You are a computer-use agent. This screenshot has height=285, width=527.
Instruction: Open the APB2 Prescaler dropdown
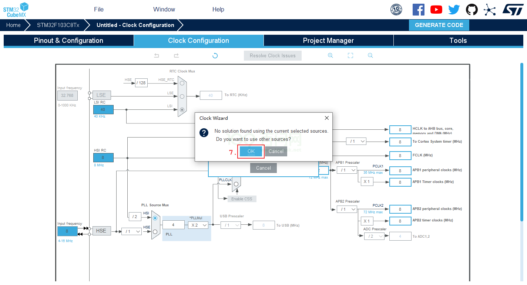coord(347,209)
